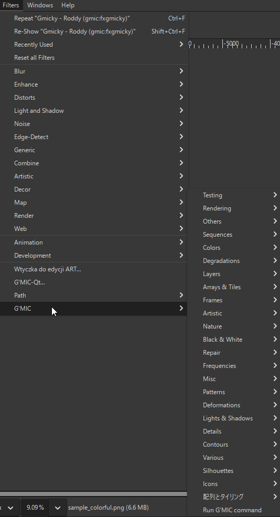280x517 pixels.
Task: Click the horizontal canvas scrollbar
Action: tap(93, 494)
